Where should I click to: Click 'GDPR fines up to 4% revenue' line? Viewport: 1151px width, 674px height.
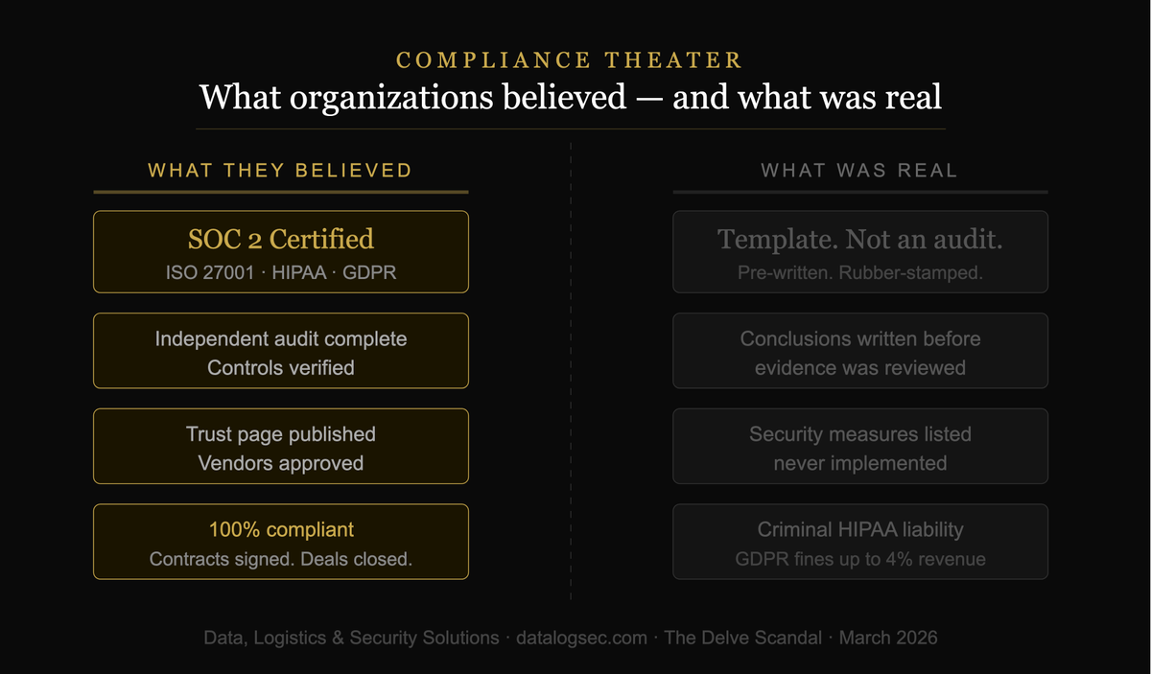pyautogui.click(x=859, y=559)
